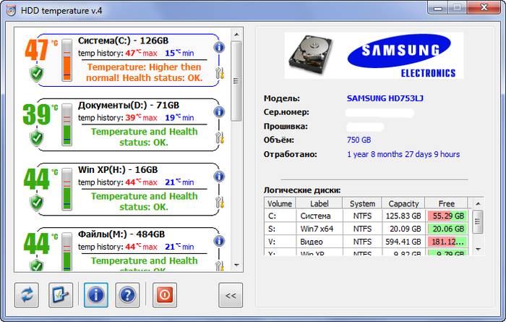Viewport: 506px width, 322px height.
Task: Click the Free column header
Action: (x=447, y=203)
